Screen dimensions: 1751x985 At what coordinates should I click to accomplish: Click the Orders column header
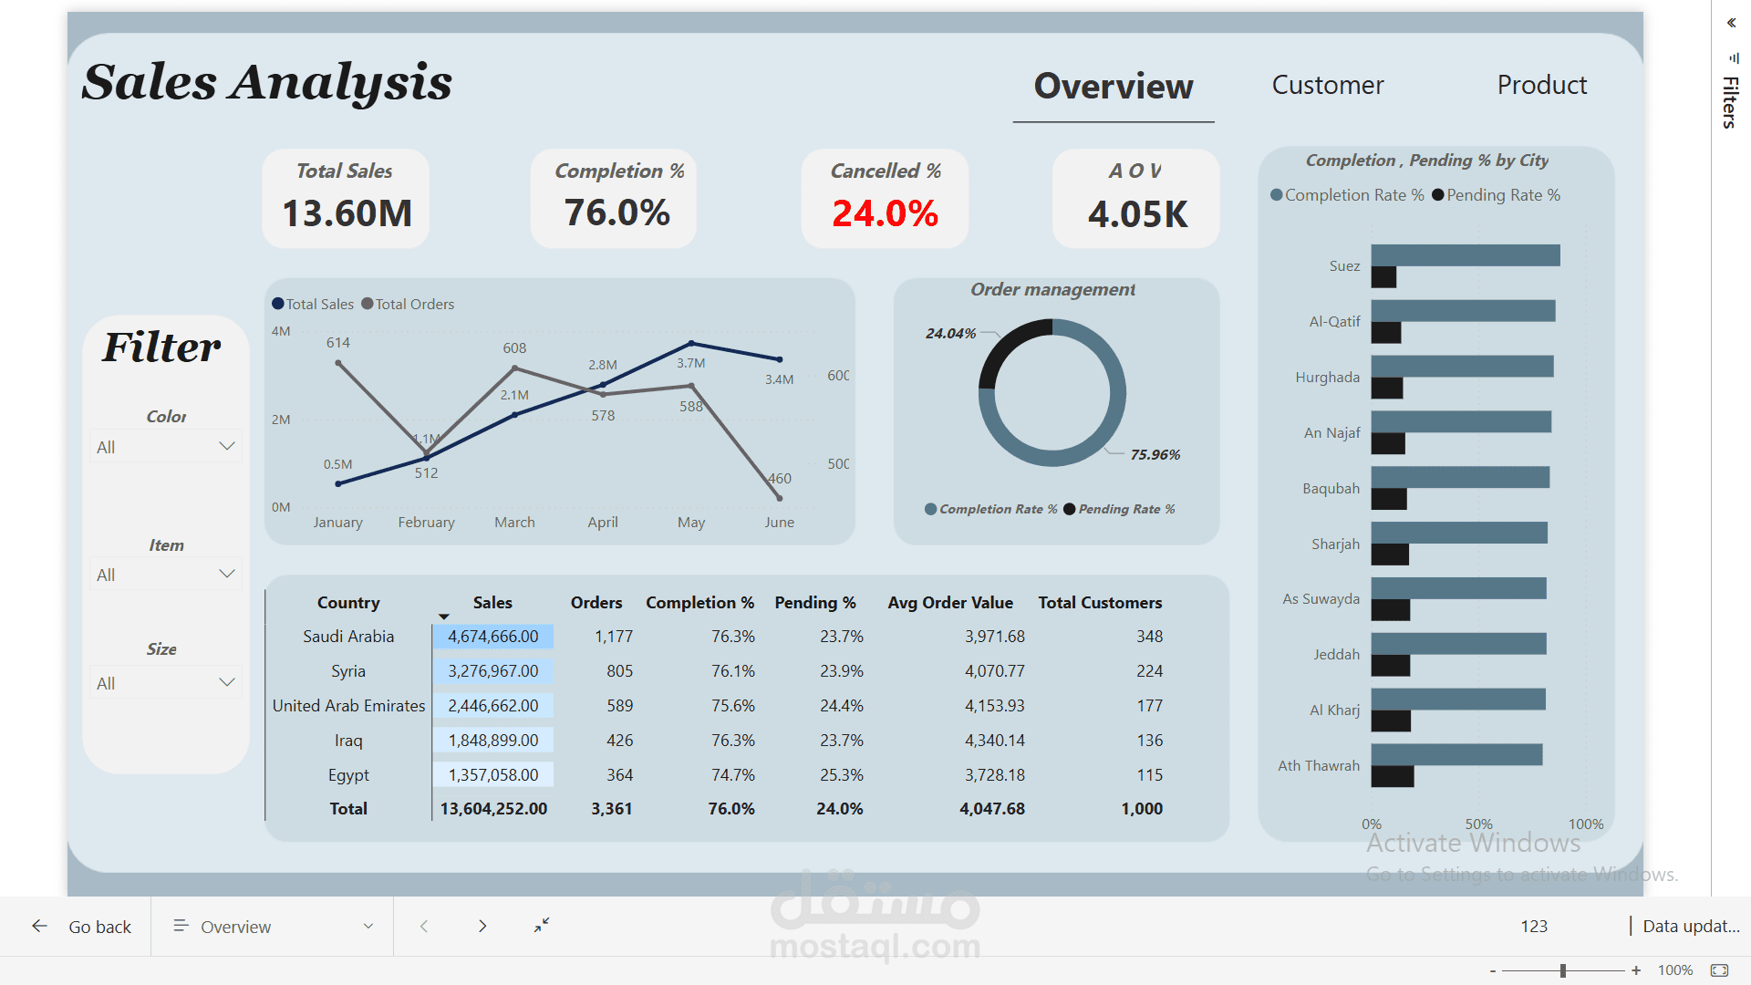coord(596,602)
